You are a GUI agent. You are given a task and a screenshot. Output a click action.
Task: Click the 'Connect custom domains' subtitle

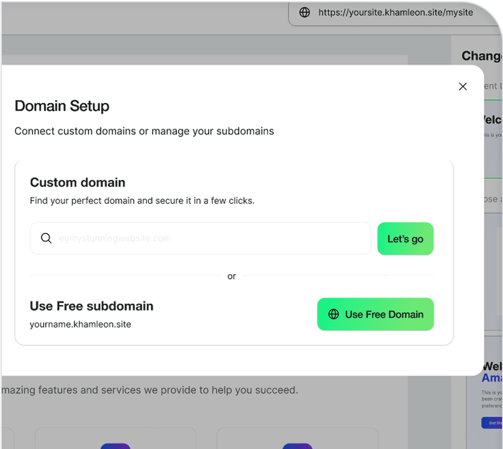(144, 131)
